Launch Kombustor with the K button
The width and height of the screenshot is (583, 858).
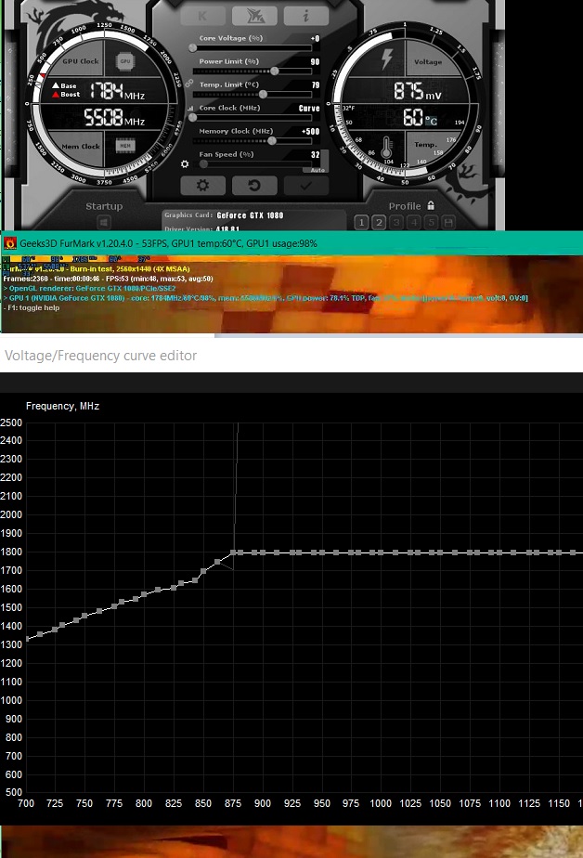202,16
